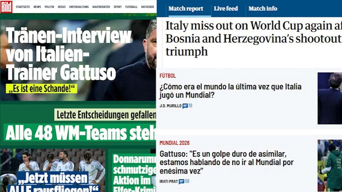Image resolution: width=342 pixels, height=192 pixels.
Task: Go to the Regio section
Action: point(61,7)
